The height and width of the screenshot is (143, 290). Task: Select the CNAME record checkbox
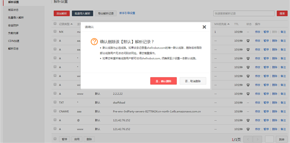pos(55,111)
